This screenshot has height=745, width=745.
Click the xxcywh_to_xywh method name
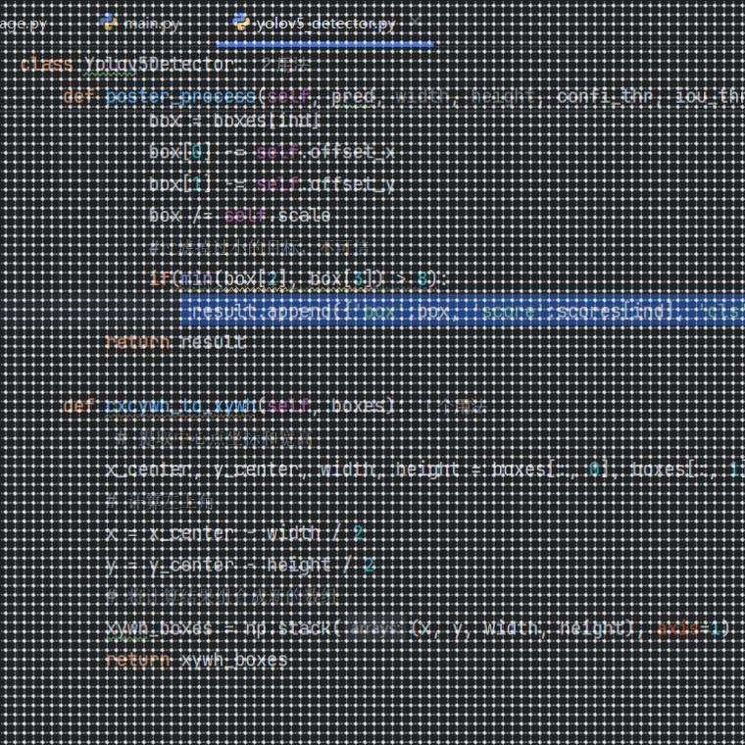pyautogui.click(x=180, y=406)
